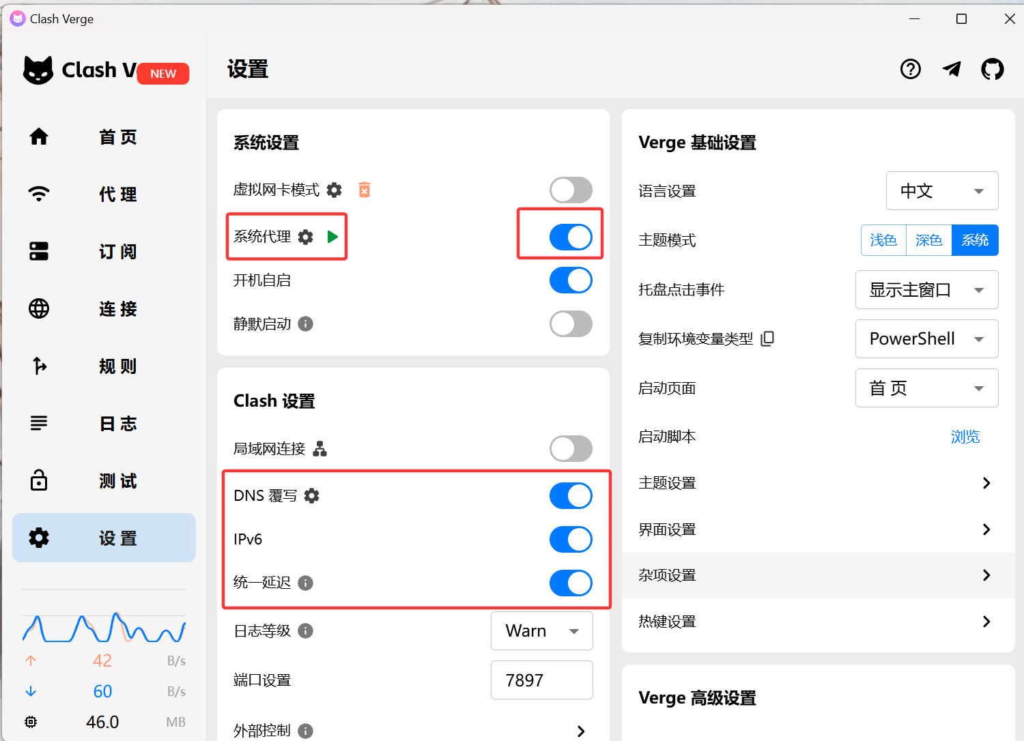Open the help manual icon
Image resolution: width=1024 pixels, height=741 pixels.
tap(911, 69)
